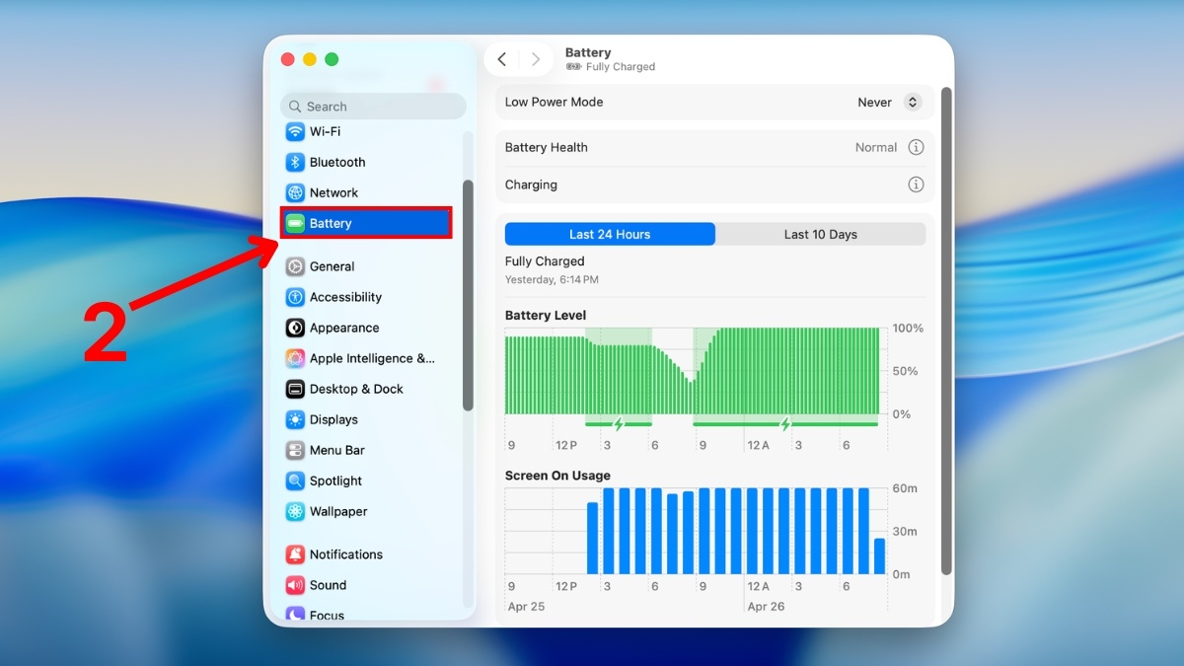Click the Menu Bar sidebar icon
1184x666 pixels.
[x=295, y=450]
